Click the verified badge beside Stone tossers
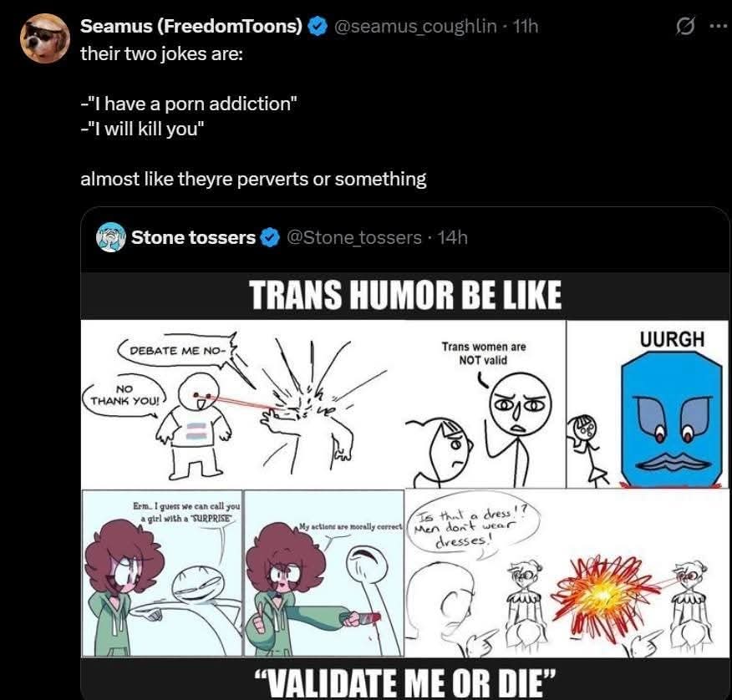 click(x=270, y=237)
